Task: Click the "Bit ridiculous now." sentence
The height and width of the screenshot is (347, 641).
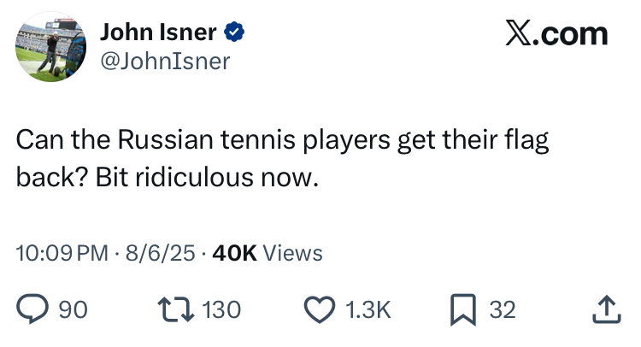Action: (x=206, y=177)
